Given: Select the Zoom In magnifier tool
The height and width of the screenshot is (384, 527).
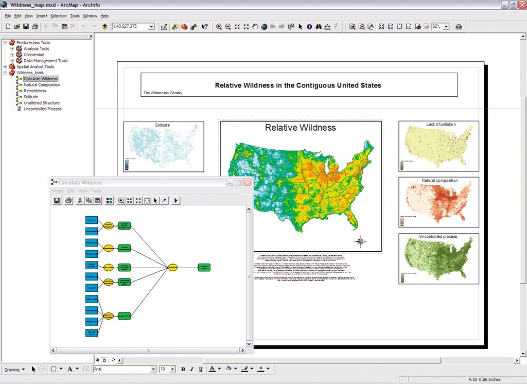Looking at the screenshot, I should [219, 27].
